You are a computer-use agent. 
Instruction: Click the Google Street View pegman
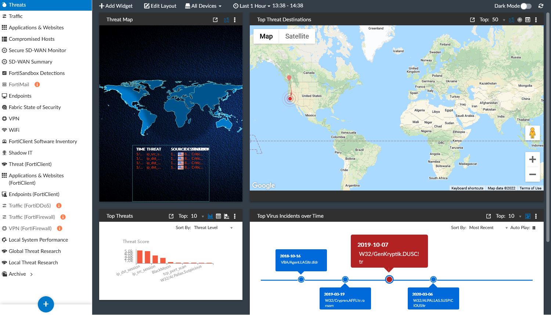[x=532, y=133]
